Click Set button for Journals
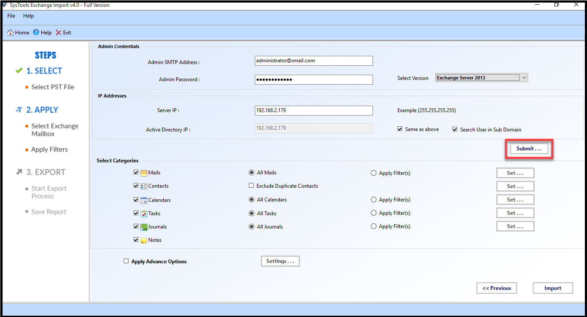This screenshot has width=587, height=317. click(x=515, y=226)
